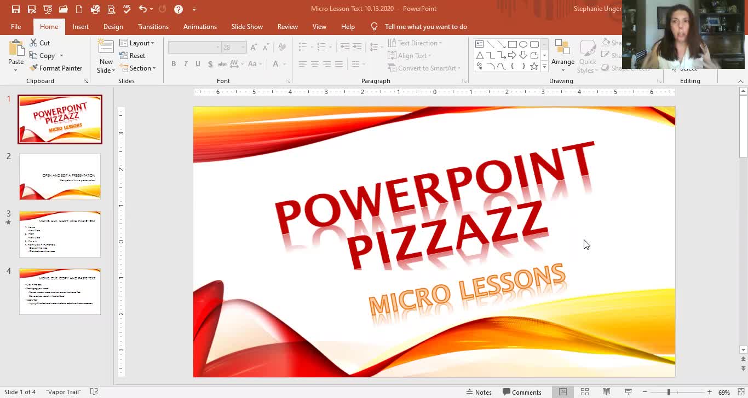The width and height of the screenshot is (748, 398).
Task: Run the ABC Spelling check icon
Action: point(127,9)
